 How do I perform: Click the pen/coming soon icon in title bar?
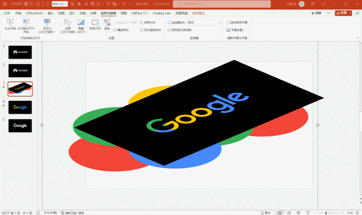coord(324,4)
